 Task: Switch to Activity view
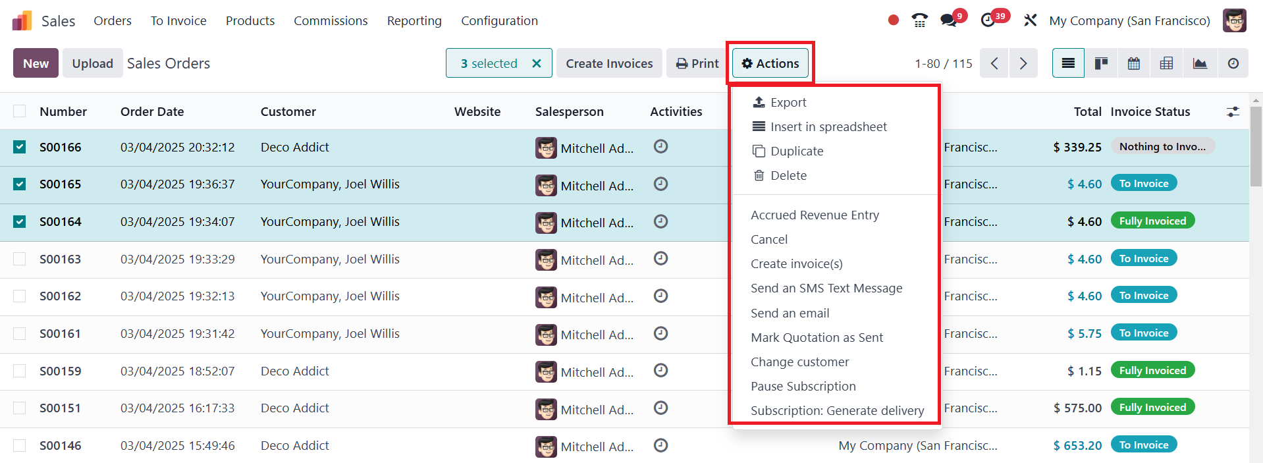coord(1233,63)
